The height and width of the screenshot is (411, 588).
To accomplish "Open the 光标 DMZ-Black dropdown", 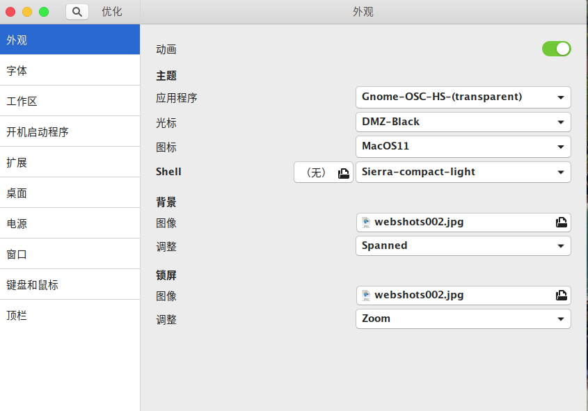I will [x=463, y=122].
